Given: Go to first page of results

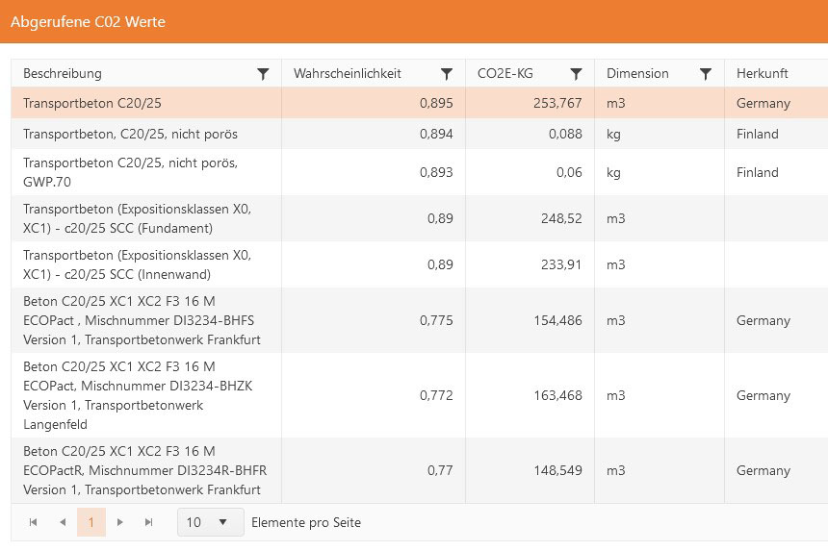Looking at the screenshot, I should pyautogui.click(x=34, y=522).
